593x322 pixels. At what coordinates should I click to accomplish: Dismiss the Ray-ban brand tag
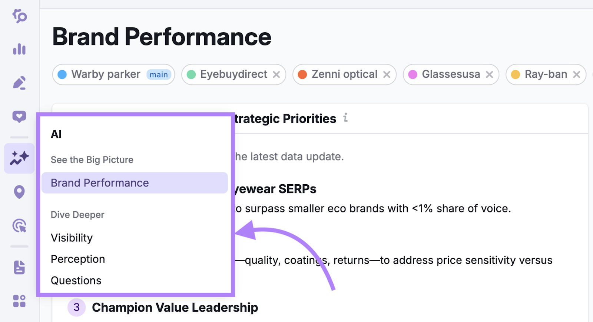point(577,74)
